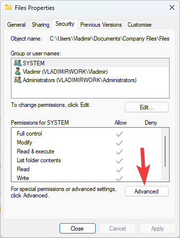Select the SYSTEM group icon
The height and width of the screenshot is (238, 180).
click(x=18, y=63)
